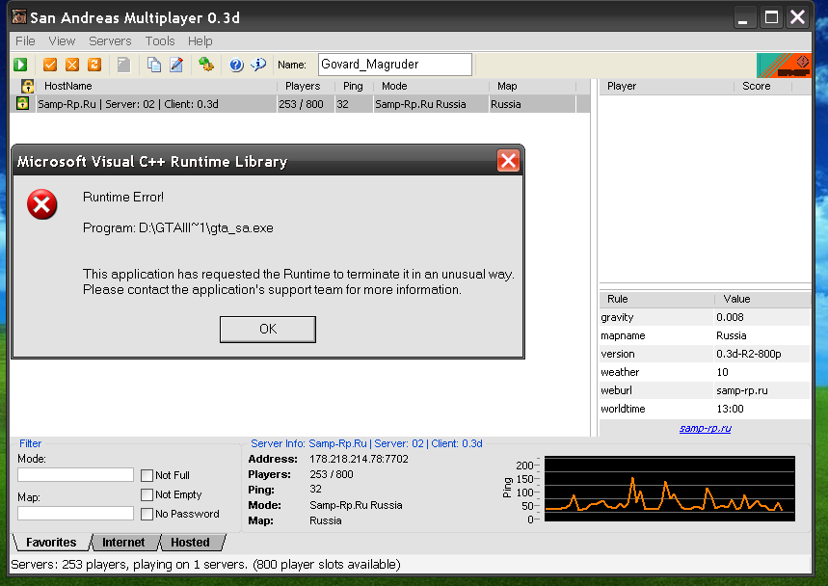
Task: Click the 'version' rule row
Action: [x=705, y=354]
